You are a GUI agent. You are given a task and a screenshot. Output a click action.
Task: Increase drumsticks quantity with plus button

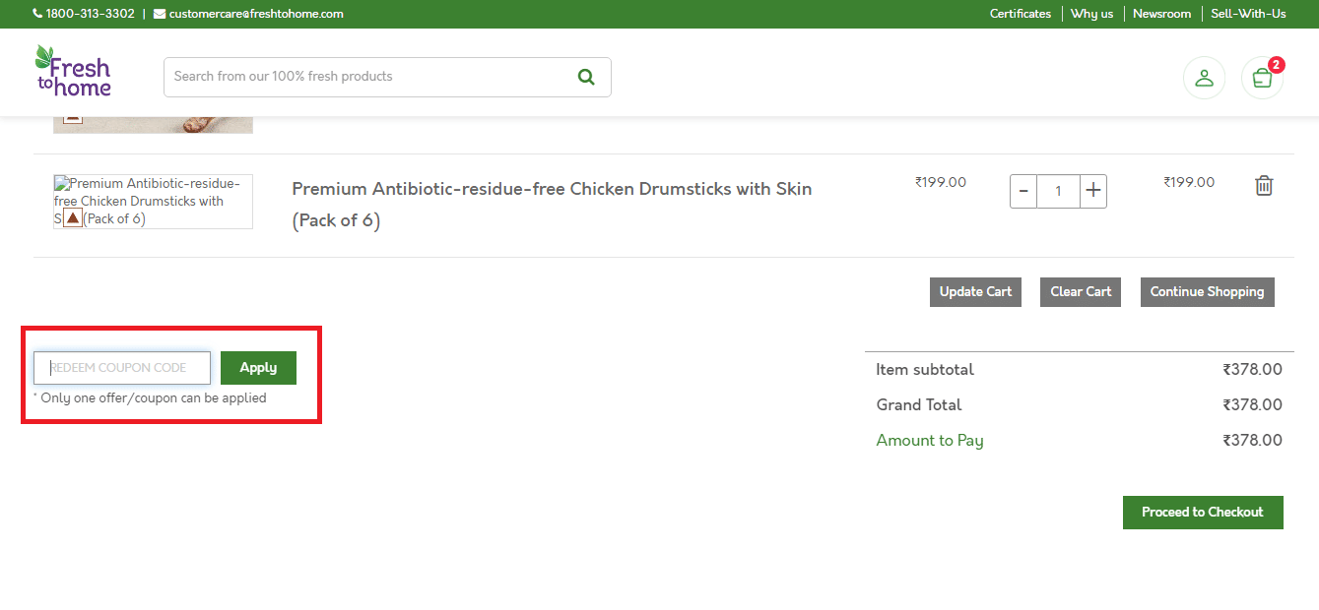pos(1093,191)
